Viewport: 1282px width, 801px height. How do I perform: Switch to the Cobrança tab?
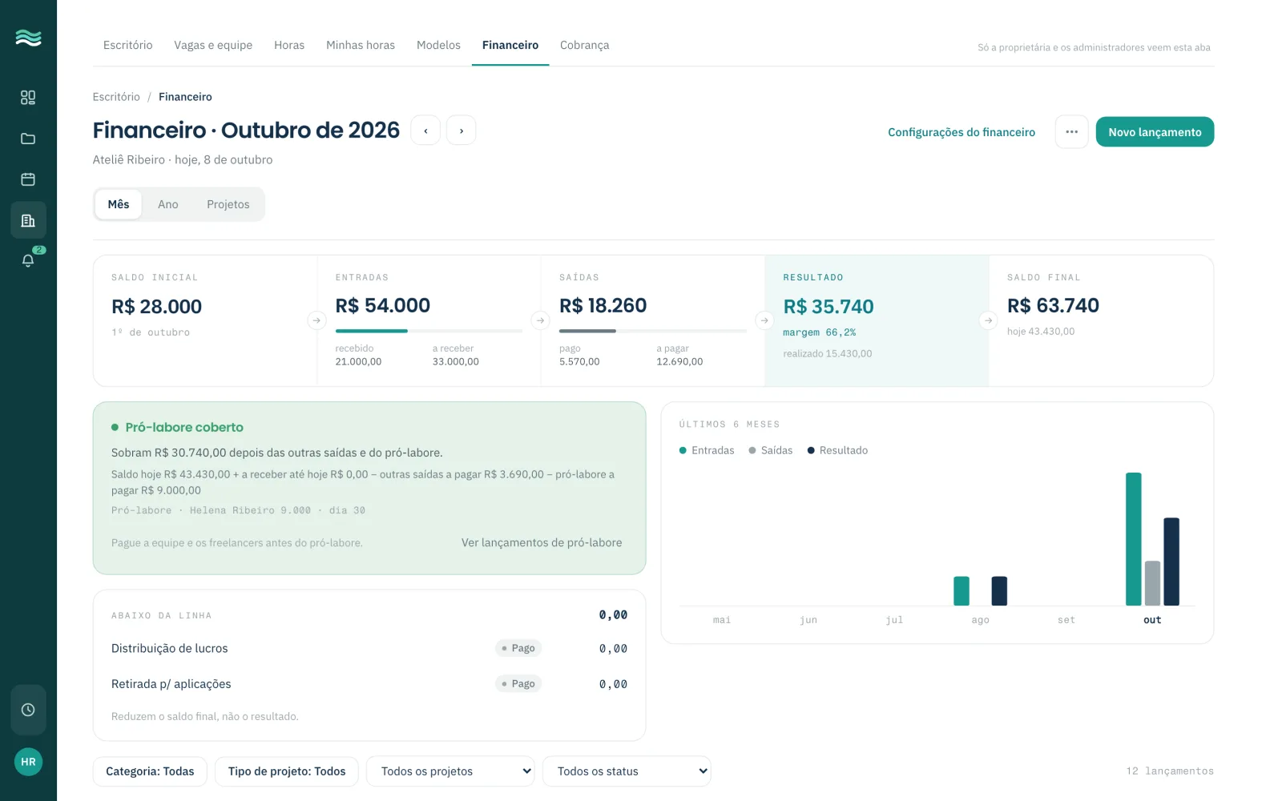pyautogui.click(x=585, y=46)
